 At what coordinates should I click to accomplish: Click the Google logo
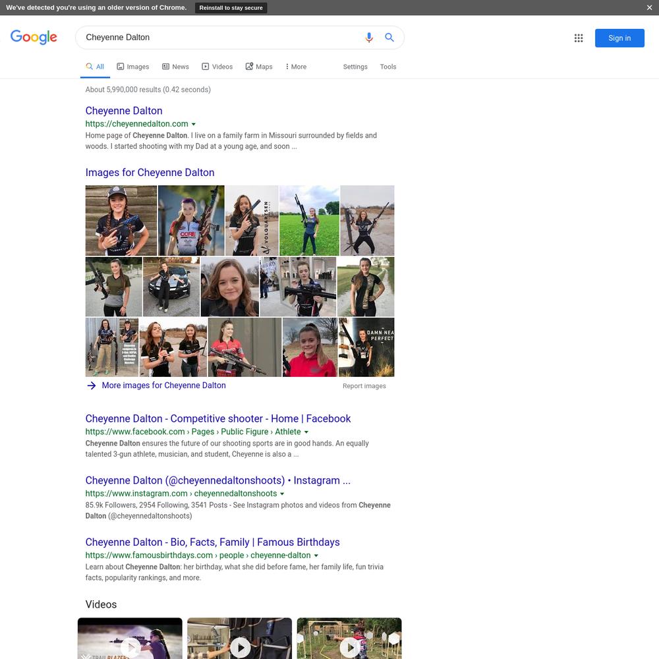tap(34, 37)
